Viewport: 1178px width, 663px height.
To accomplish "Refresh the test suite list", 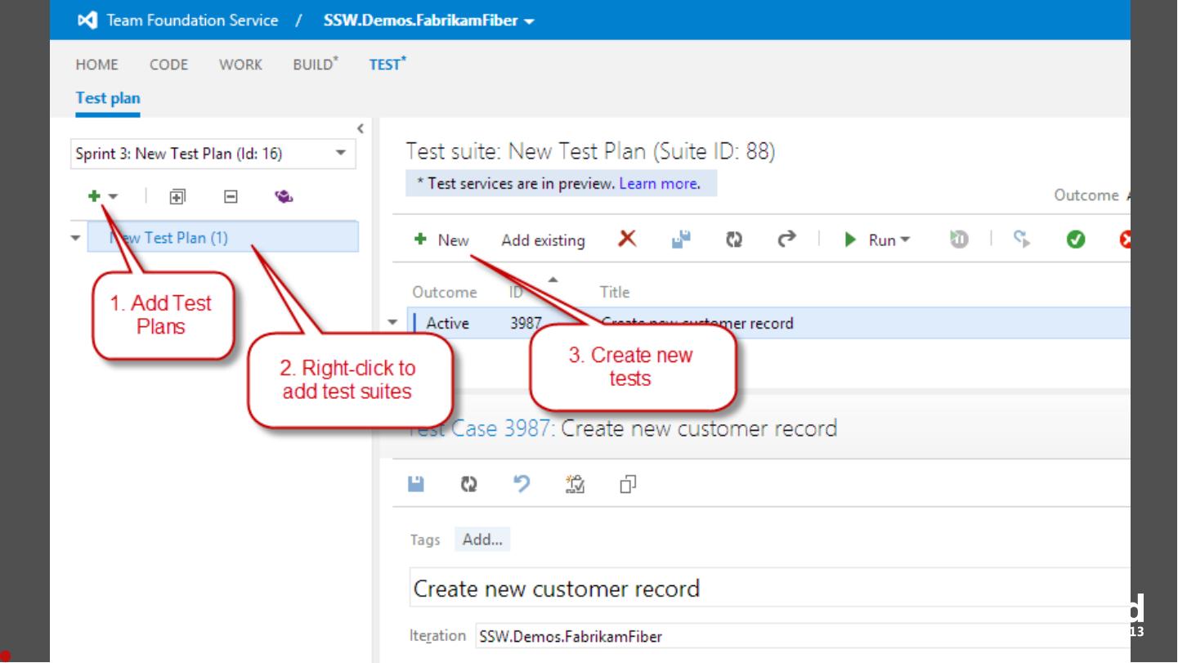I will 734,240.
